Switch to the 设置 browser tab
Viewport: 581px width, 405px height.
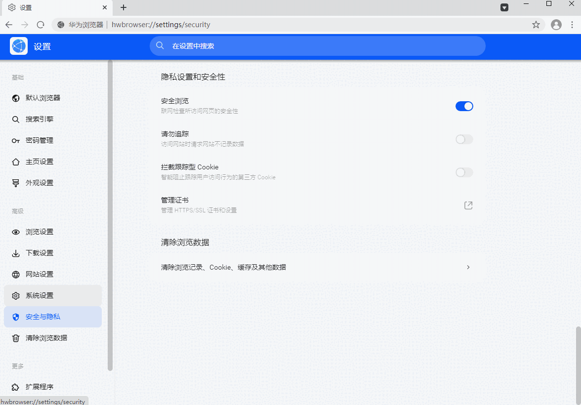coord(54,7)
